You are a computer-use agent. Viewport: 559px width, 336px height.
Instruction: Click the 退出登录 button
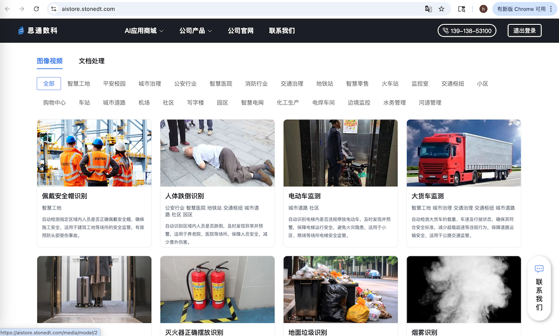pyautogui.click(x=524, y=31)
